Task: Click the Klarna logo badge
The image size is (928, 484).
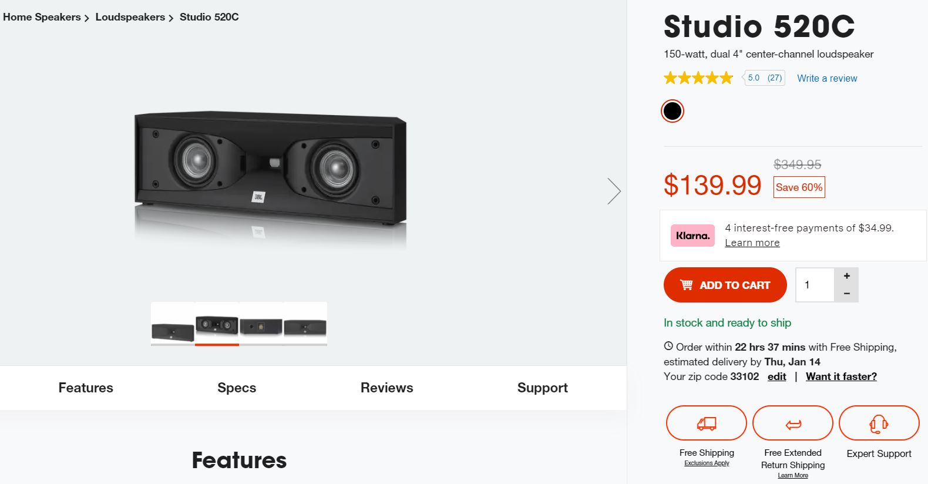Action: [692, 236]
